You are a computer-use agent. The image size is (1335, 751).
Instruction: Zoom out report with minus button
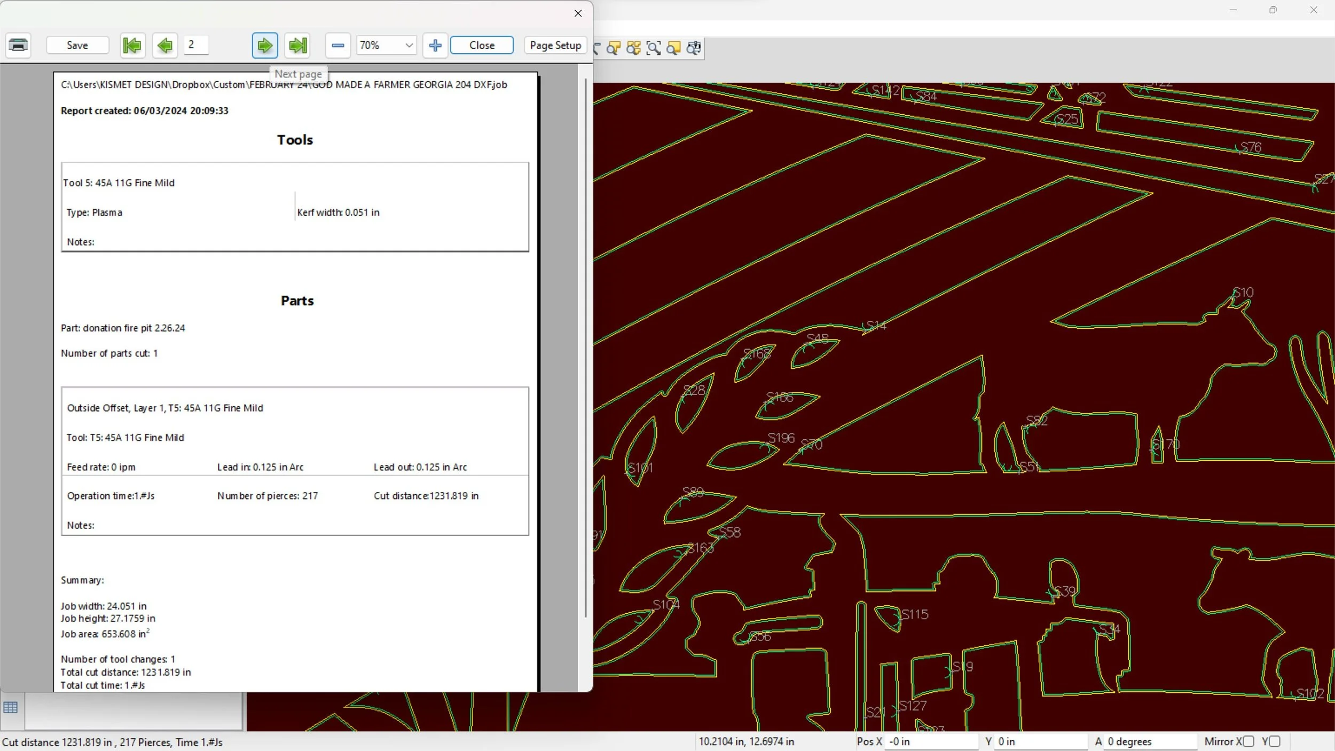pyautogui.click(x=337, y=45)
